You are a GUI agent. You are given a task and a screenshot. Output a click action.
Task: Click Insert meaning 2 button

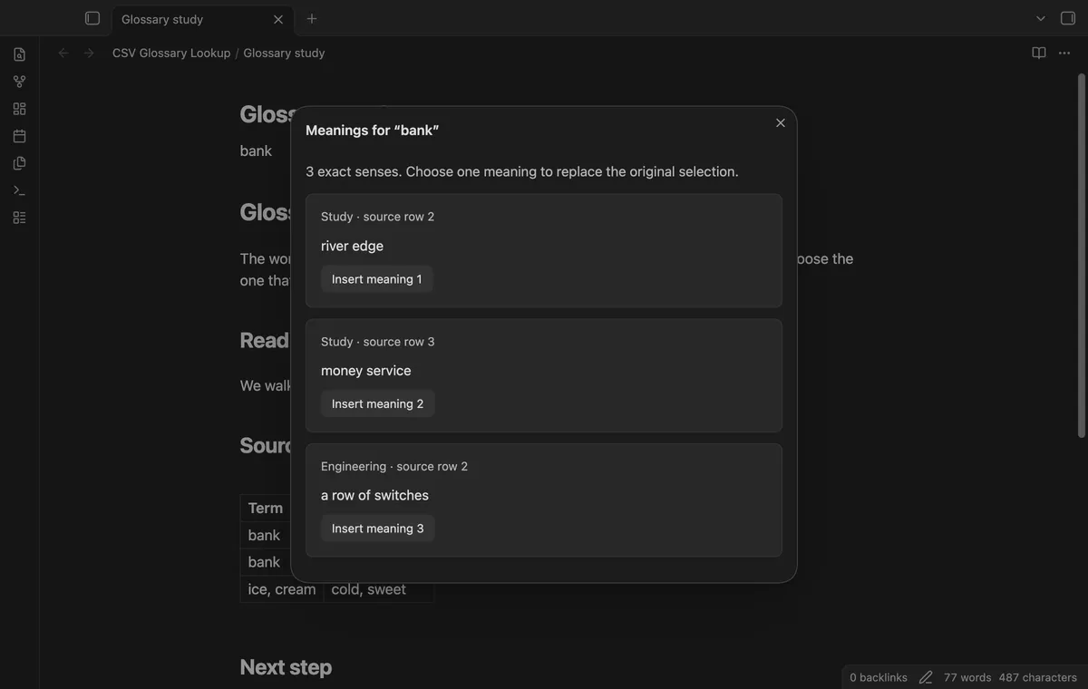pyautogui.click(x=378, y=404)
